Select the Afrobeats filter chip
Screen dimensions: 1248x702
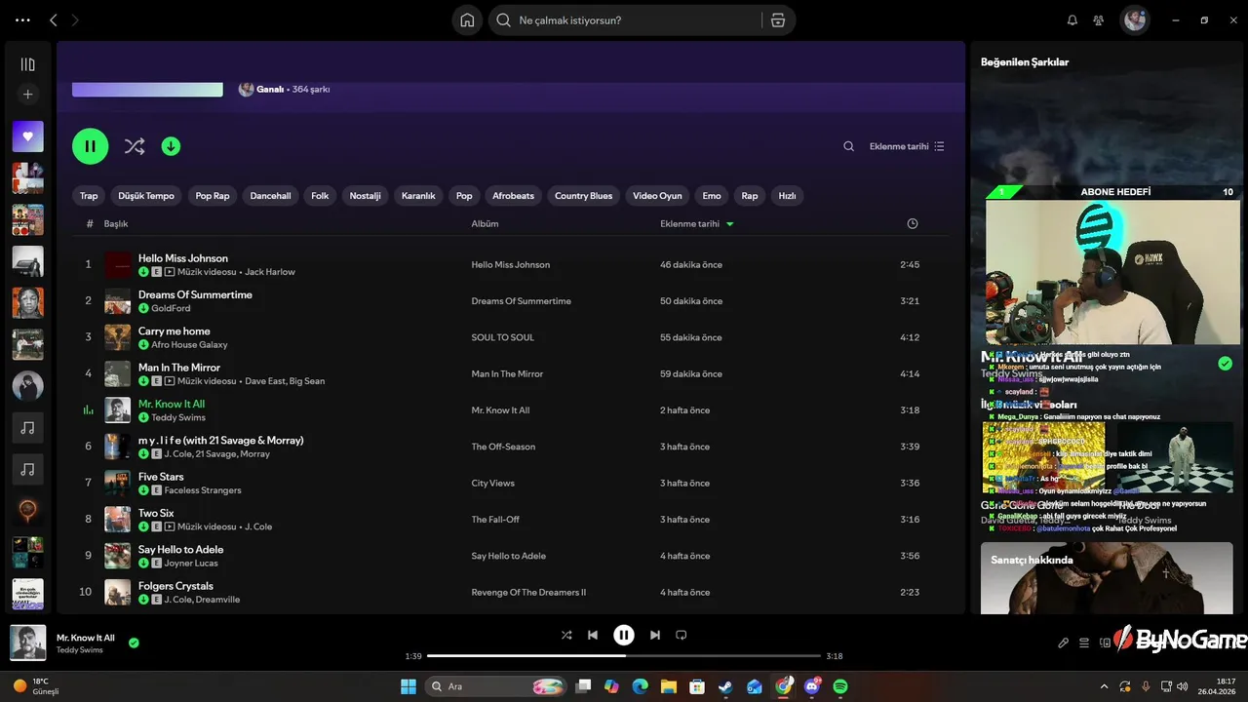pos(513,196)
